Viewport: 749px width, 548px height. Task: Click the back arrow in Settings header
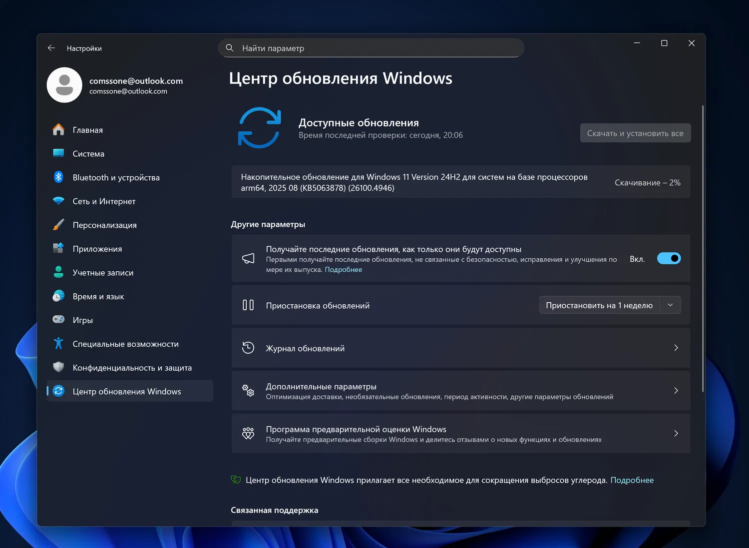pyautogui.click(x=51, y=48)
